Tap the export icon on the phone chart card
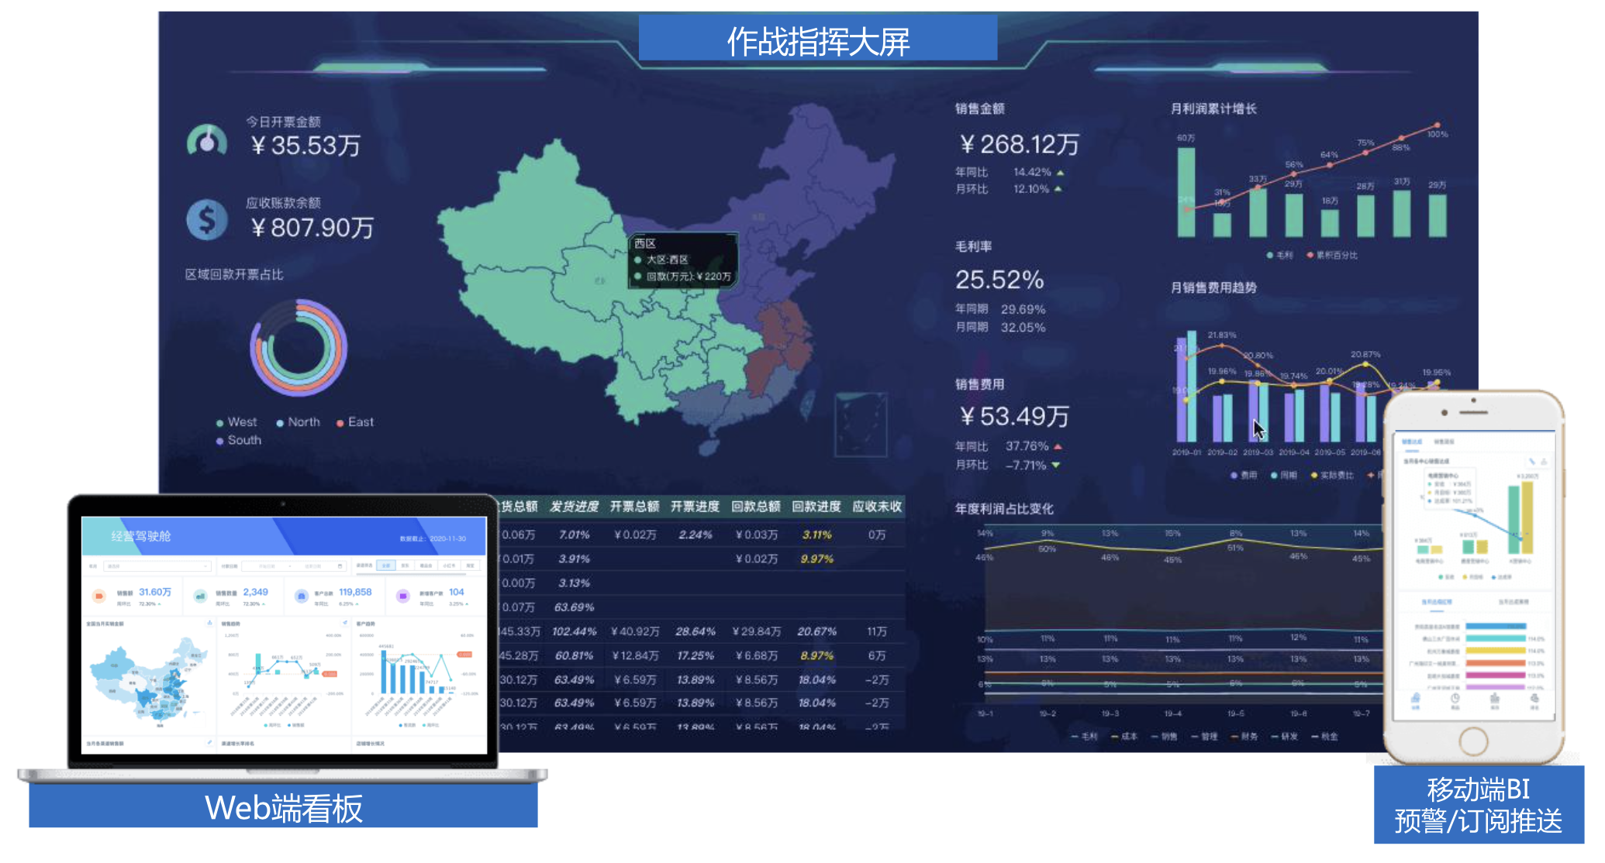 click(x=1544, y=461)
